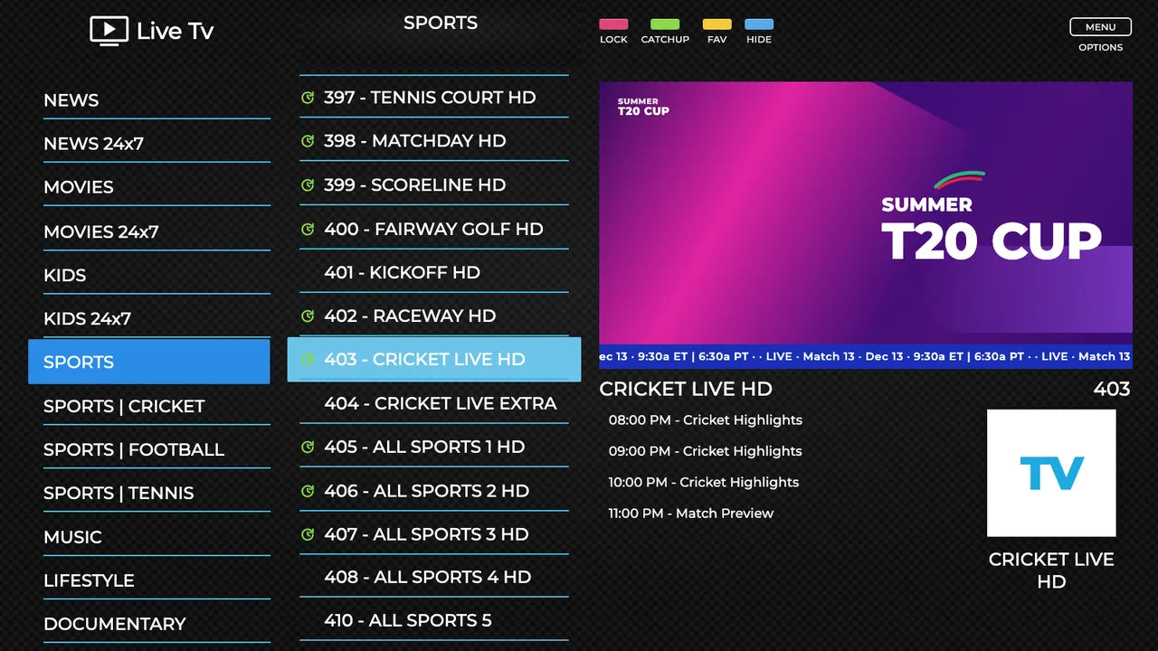Screen dimensions: 1158x651
Task: Select the NEWS 24x7 category
Action: [157, 144]
